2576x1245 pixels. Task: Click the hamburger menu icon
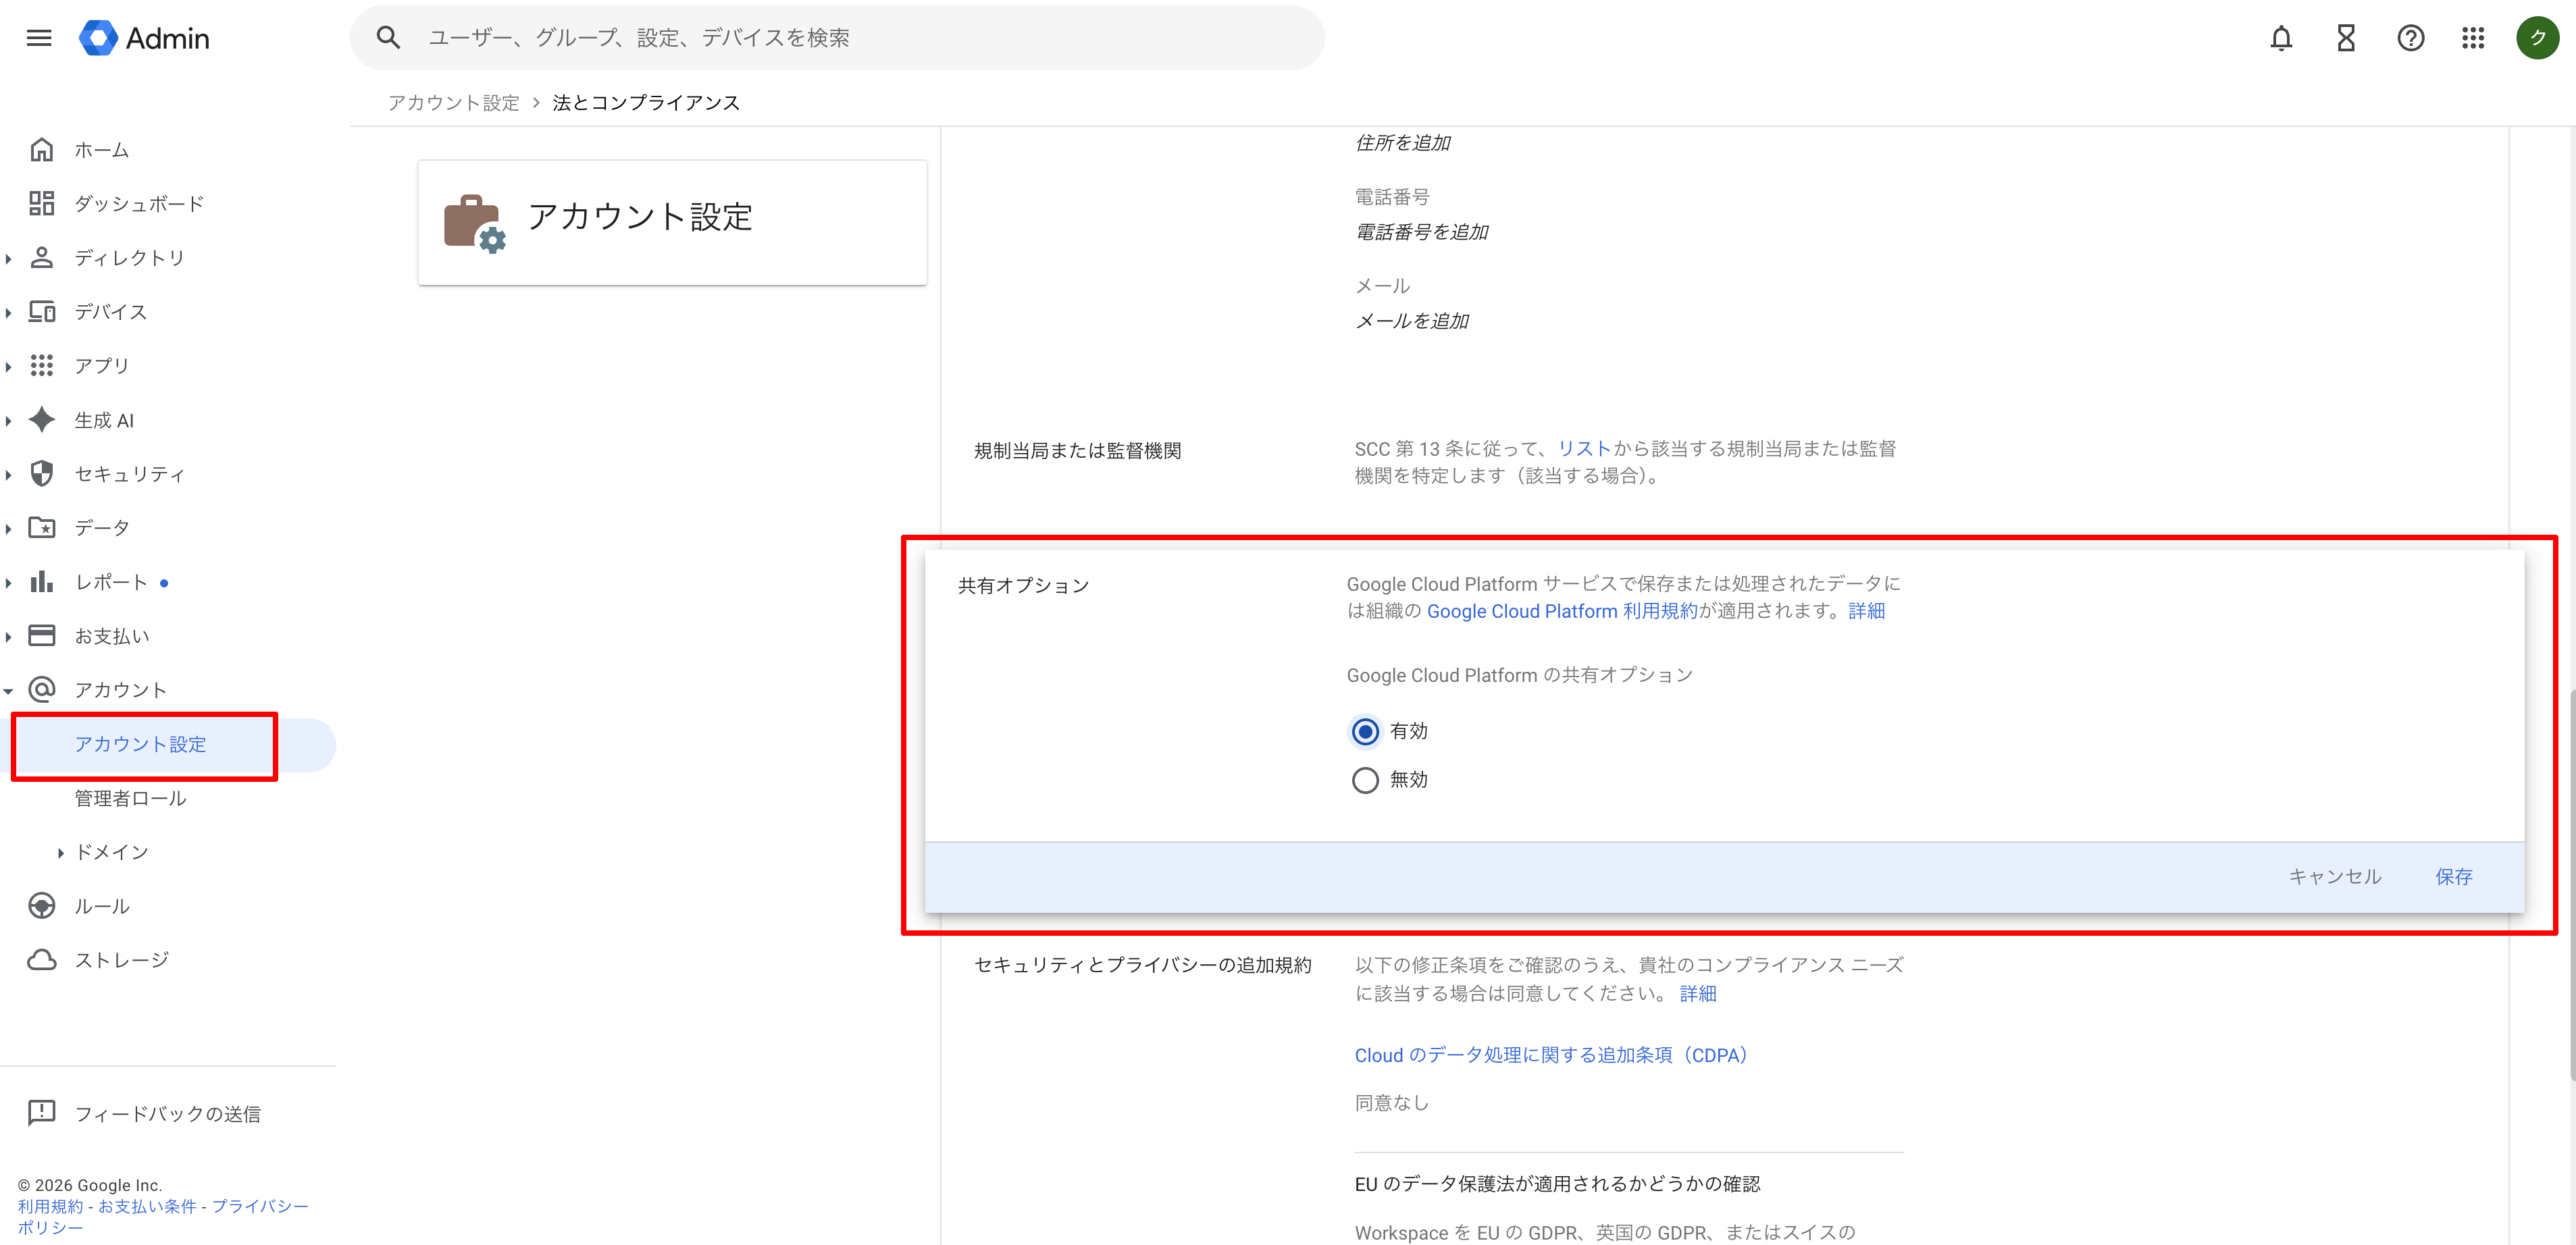(x=38, y=37)
